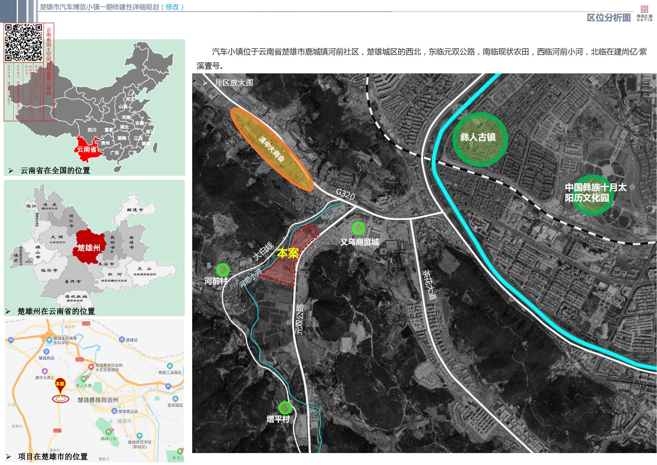Click the orange 滇中大商会 ellipse
Screen dimensions: 657x465
(x=272, y=149)
